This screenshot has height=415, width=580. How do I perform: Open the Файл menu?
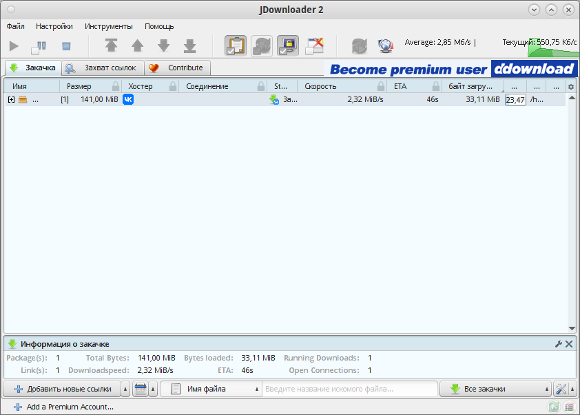click(x=16, y=26)
